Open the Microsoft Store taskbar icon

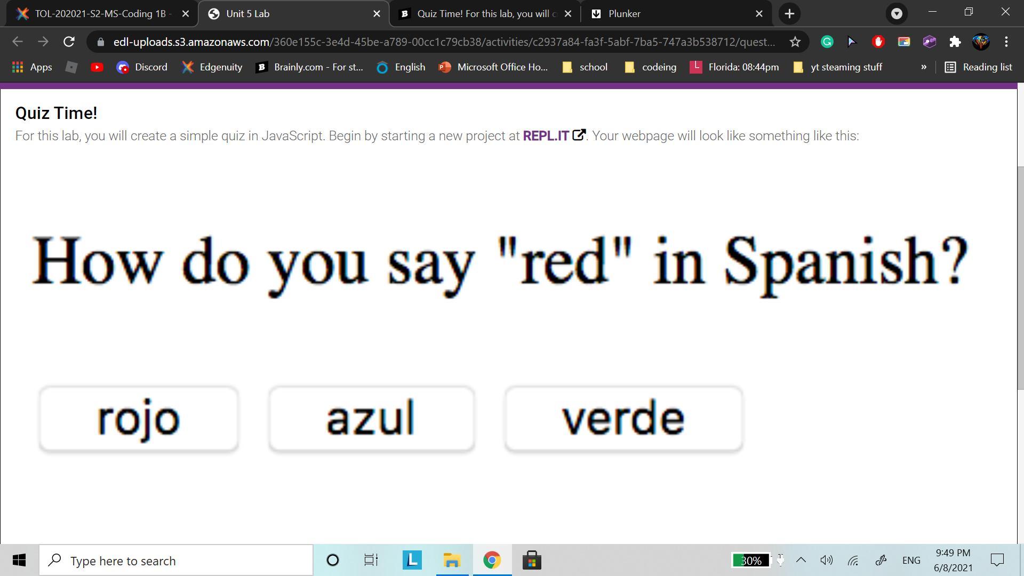[531, 561]
